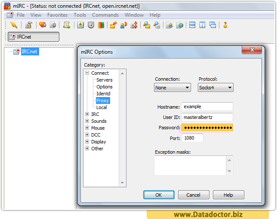Click category list scrollbar down arrow
The width and height of the screenshot is (277, 219).
click(122, 182)
